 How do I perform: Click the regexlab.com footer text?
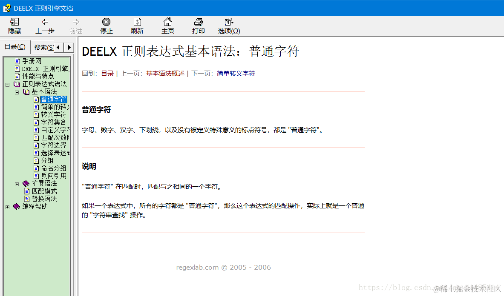[223, 268]
